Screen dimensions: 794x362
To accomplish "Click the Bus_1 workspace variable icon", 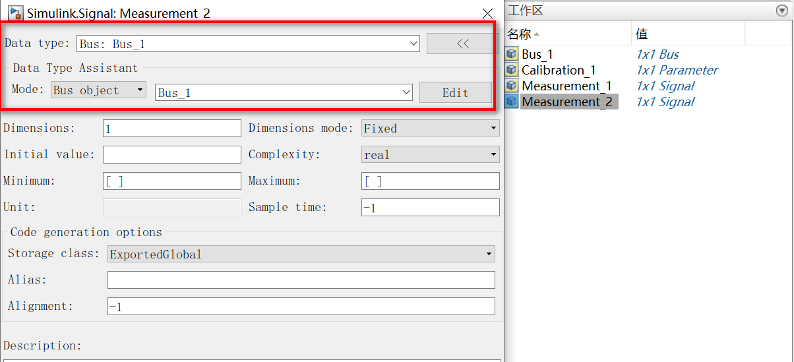I will [x=512, y=54].
